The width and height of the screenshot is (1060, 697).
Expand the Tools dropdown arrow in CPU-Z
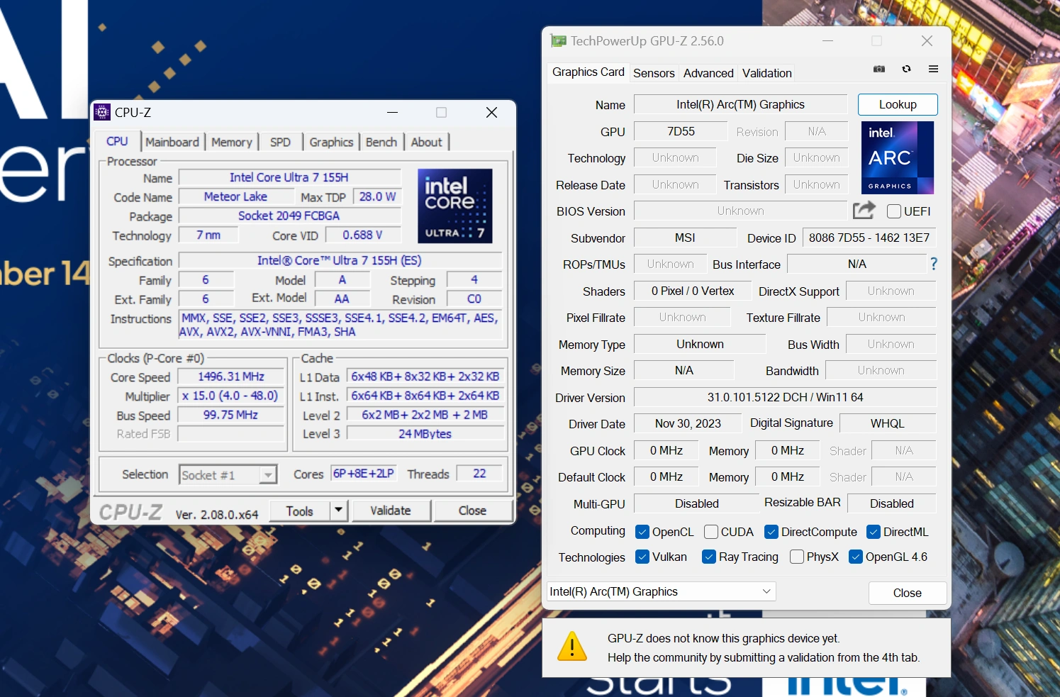click(339, 510)
